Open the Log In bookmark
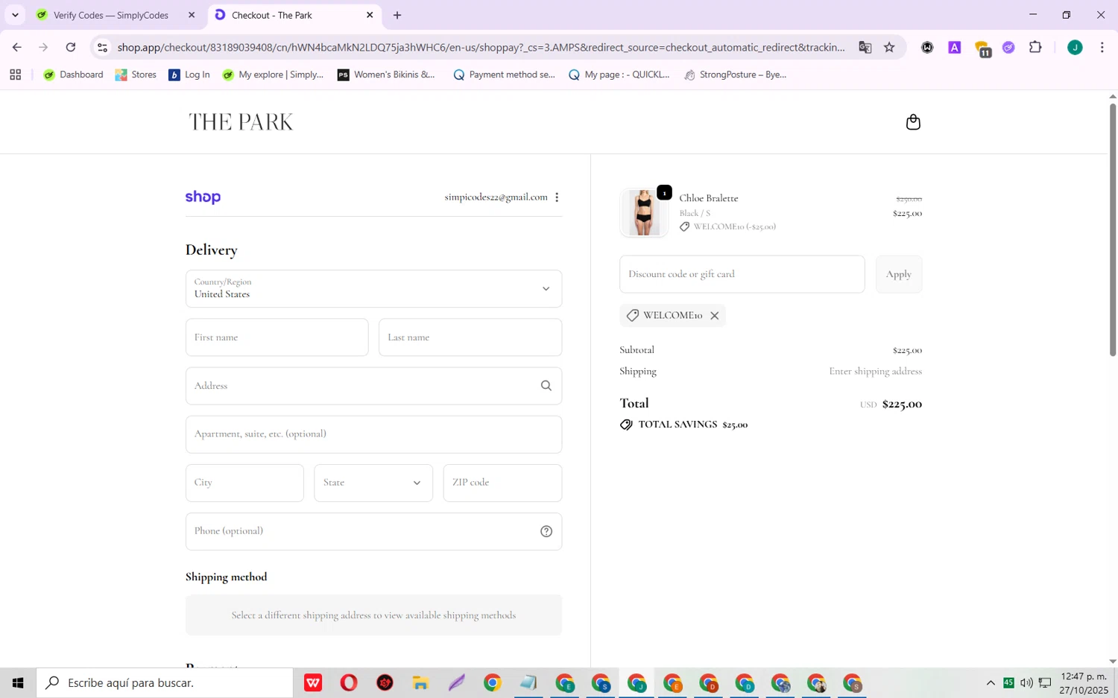Viewport: 1118px width, 698px height. click(189, 74)
